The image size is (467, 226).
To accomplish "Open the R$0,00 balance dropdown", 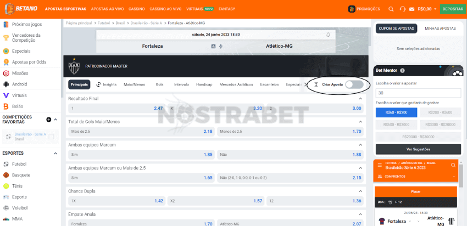I will (427, 9).
